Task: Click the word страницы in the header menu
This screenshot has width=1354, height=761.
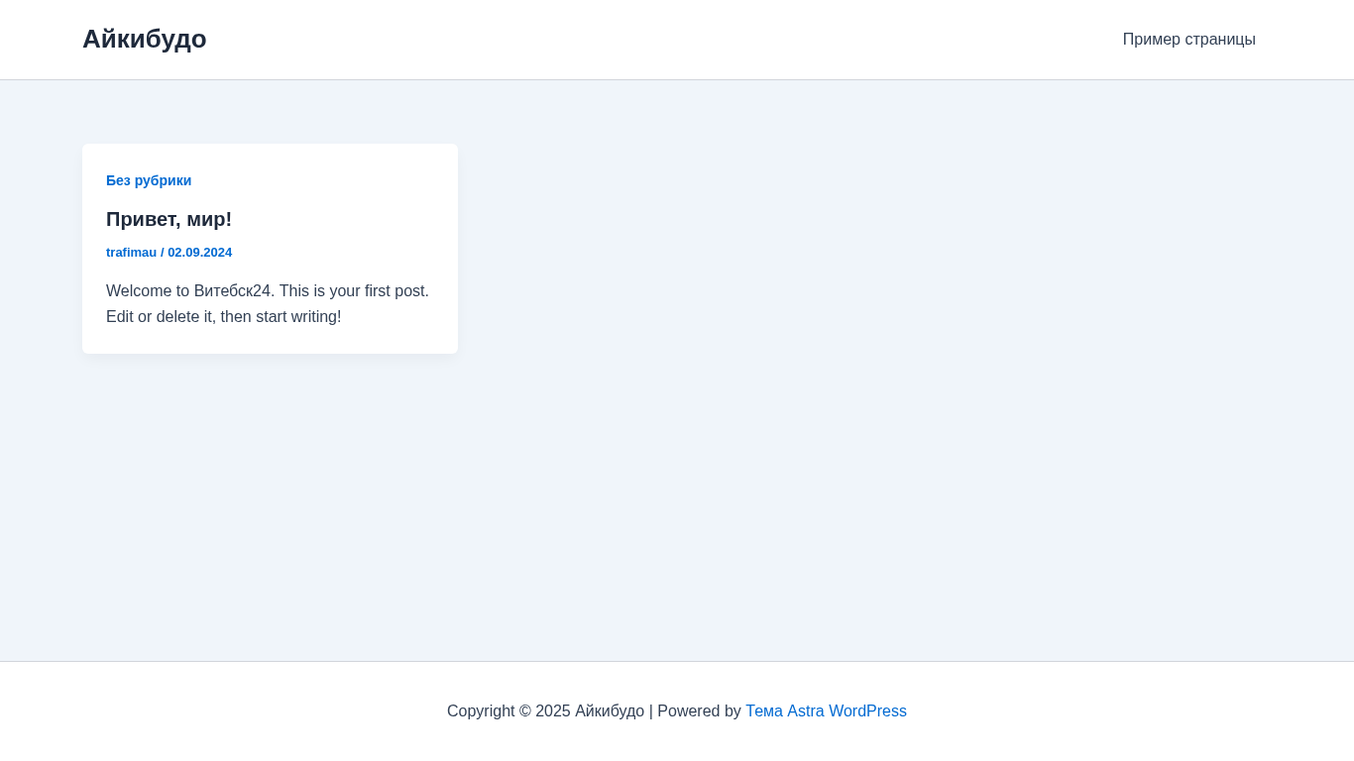Action: tap(1220, 40)
